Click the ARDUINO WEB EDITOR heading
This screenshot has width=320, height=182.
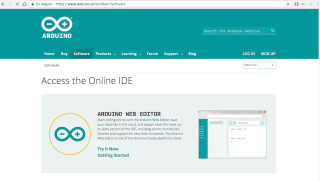pyautogui.click(x=129, y=114)
